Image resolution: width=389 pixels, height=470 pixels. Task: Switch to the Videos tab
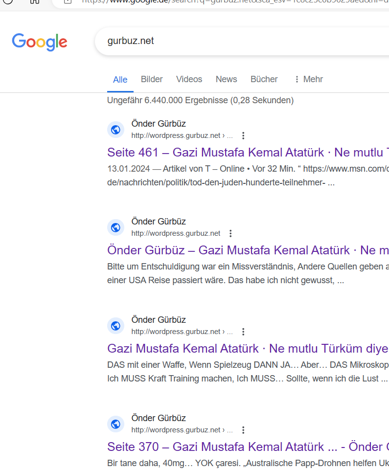(x=189, y=79)
